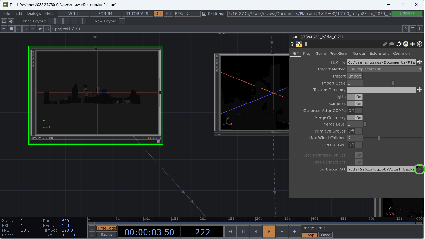Toggle the Lights parameter switch
The image size is (425, 239).
(355, 97)
